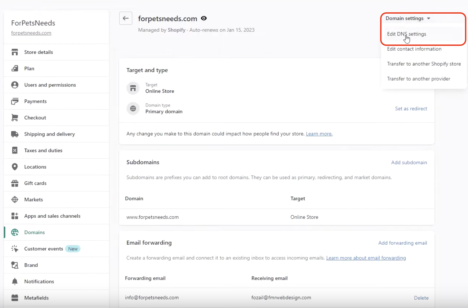Image resolution: width=468 pixels, height=308 pixels.
Task: Open Taxes and duties settings
Action: coord(56,150)
